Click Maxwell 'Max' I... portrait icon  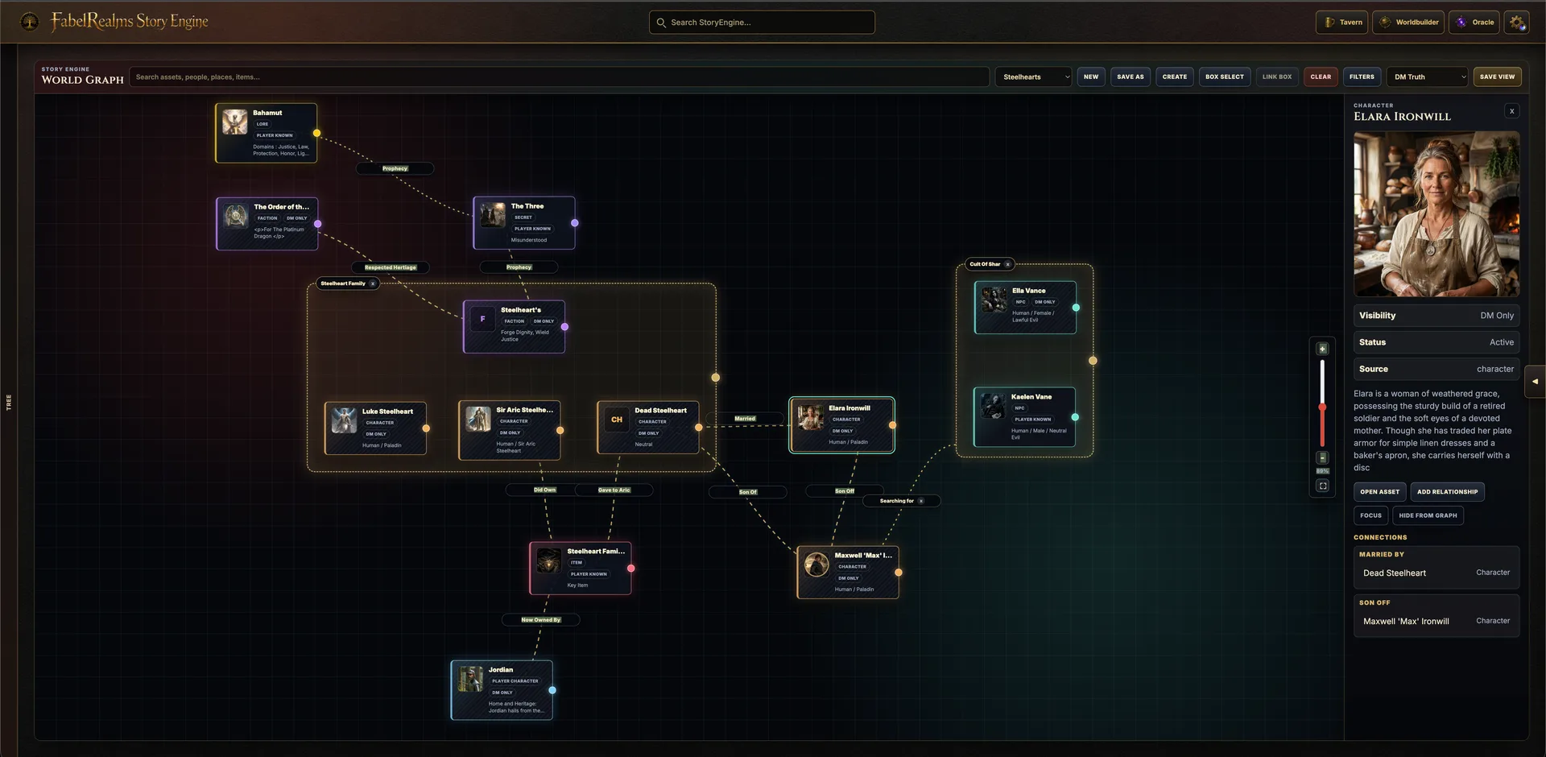[x=816, y=565]
